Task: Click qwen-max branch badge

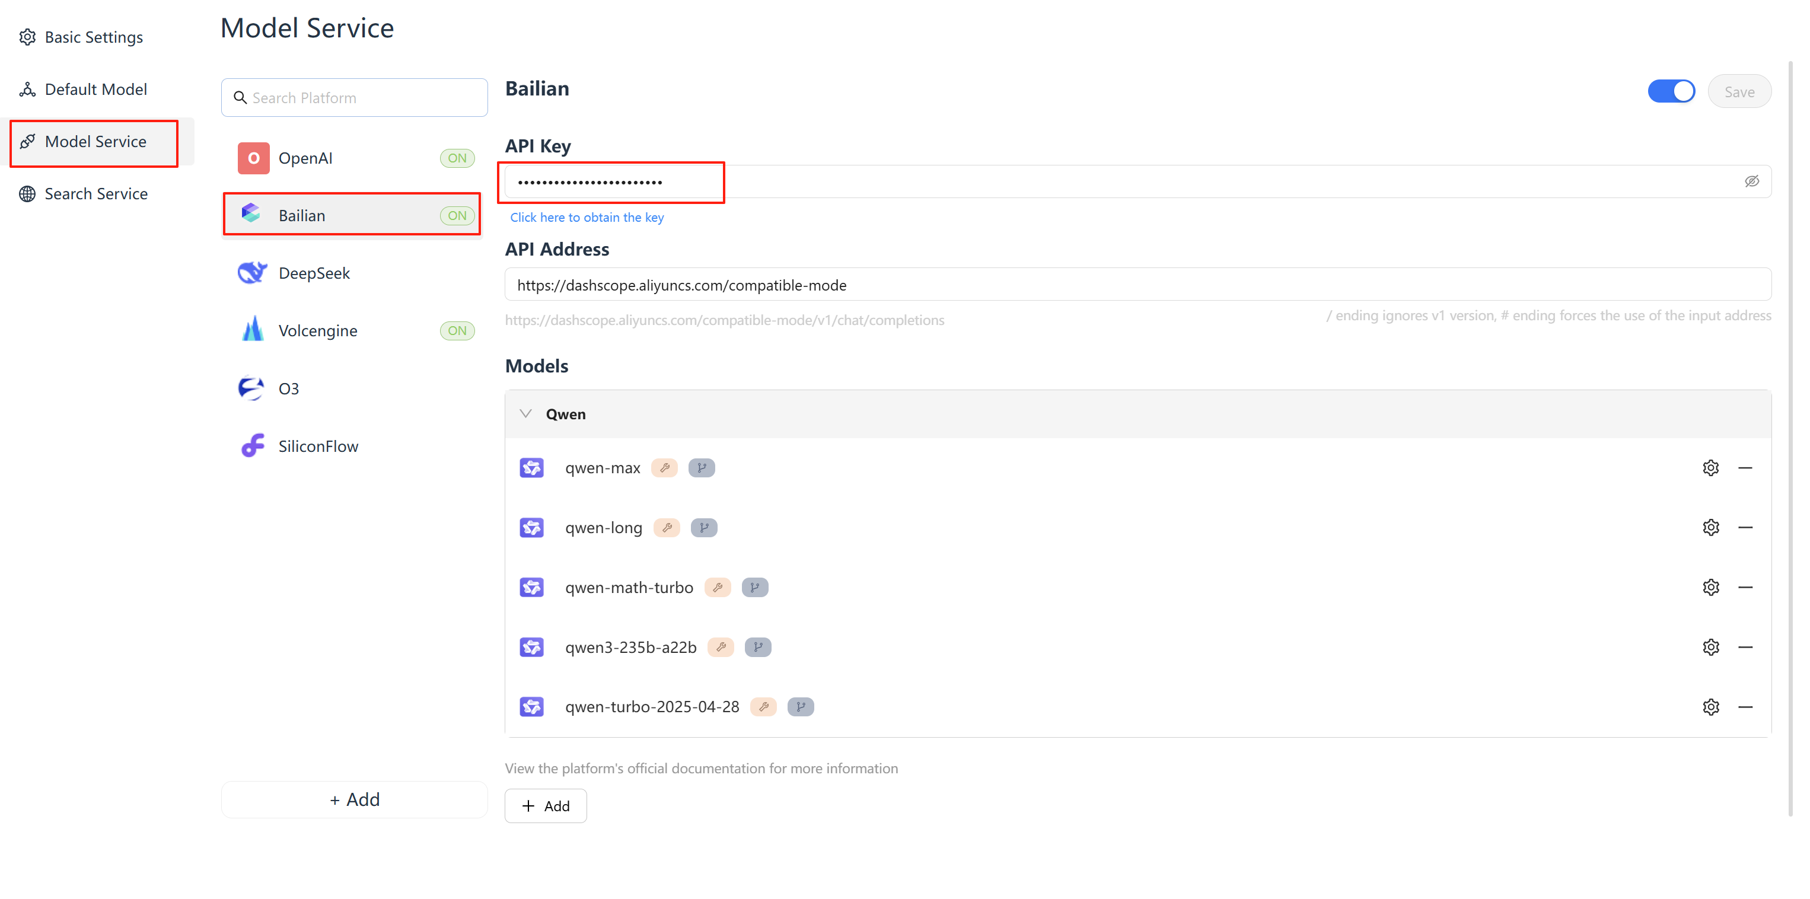Action: (701, 468)
